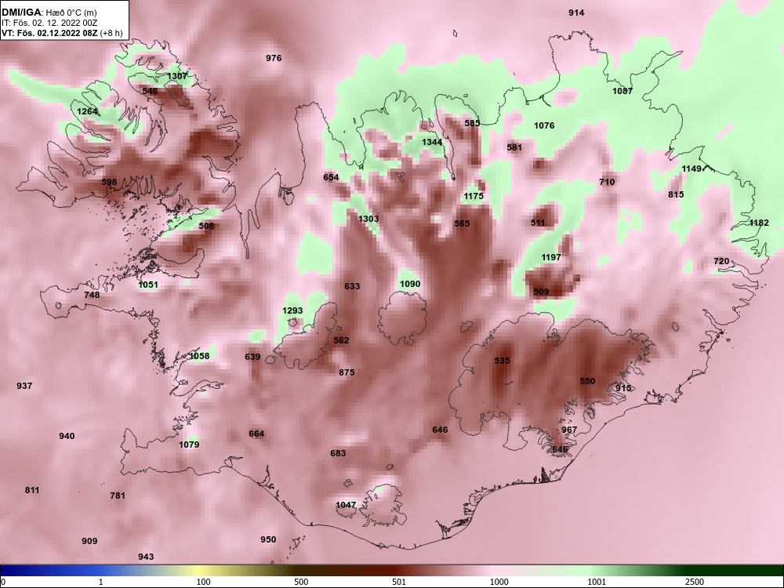Viewport: 784px width, 588px height.
Task: Click the 1197 value label
Action: tap(551, 257)
